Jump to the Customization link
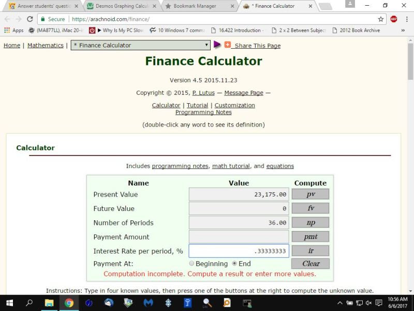Image resolution: width=414 pixels, height=311 pixels. tap(235, 105)
